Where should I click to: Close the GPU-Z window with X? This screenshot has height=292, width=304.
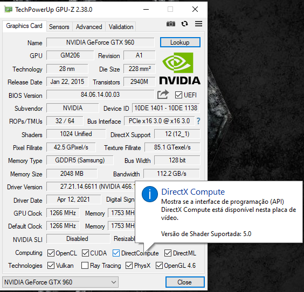click(195, 9)
